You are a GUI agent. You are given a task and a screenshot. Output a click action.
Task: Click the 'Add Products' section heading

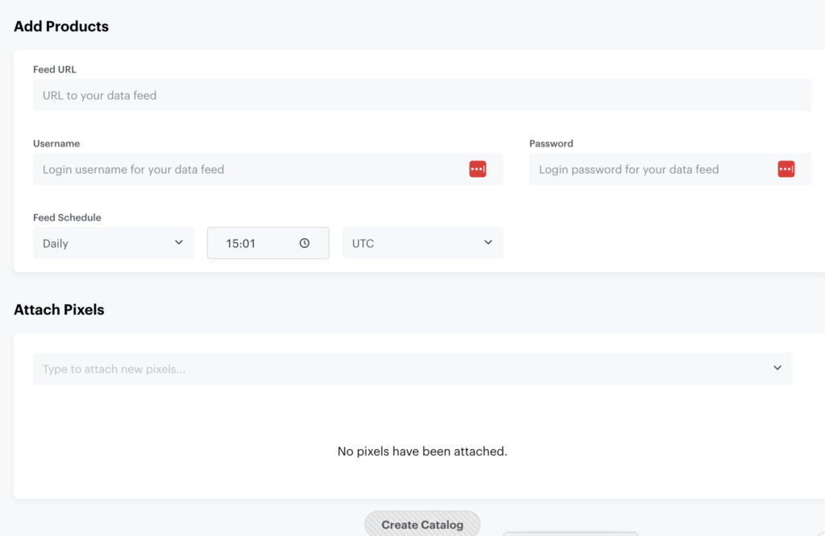point(61,27)
